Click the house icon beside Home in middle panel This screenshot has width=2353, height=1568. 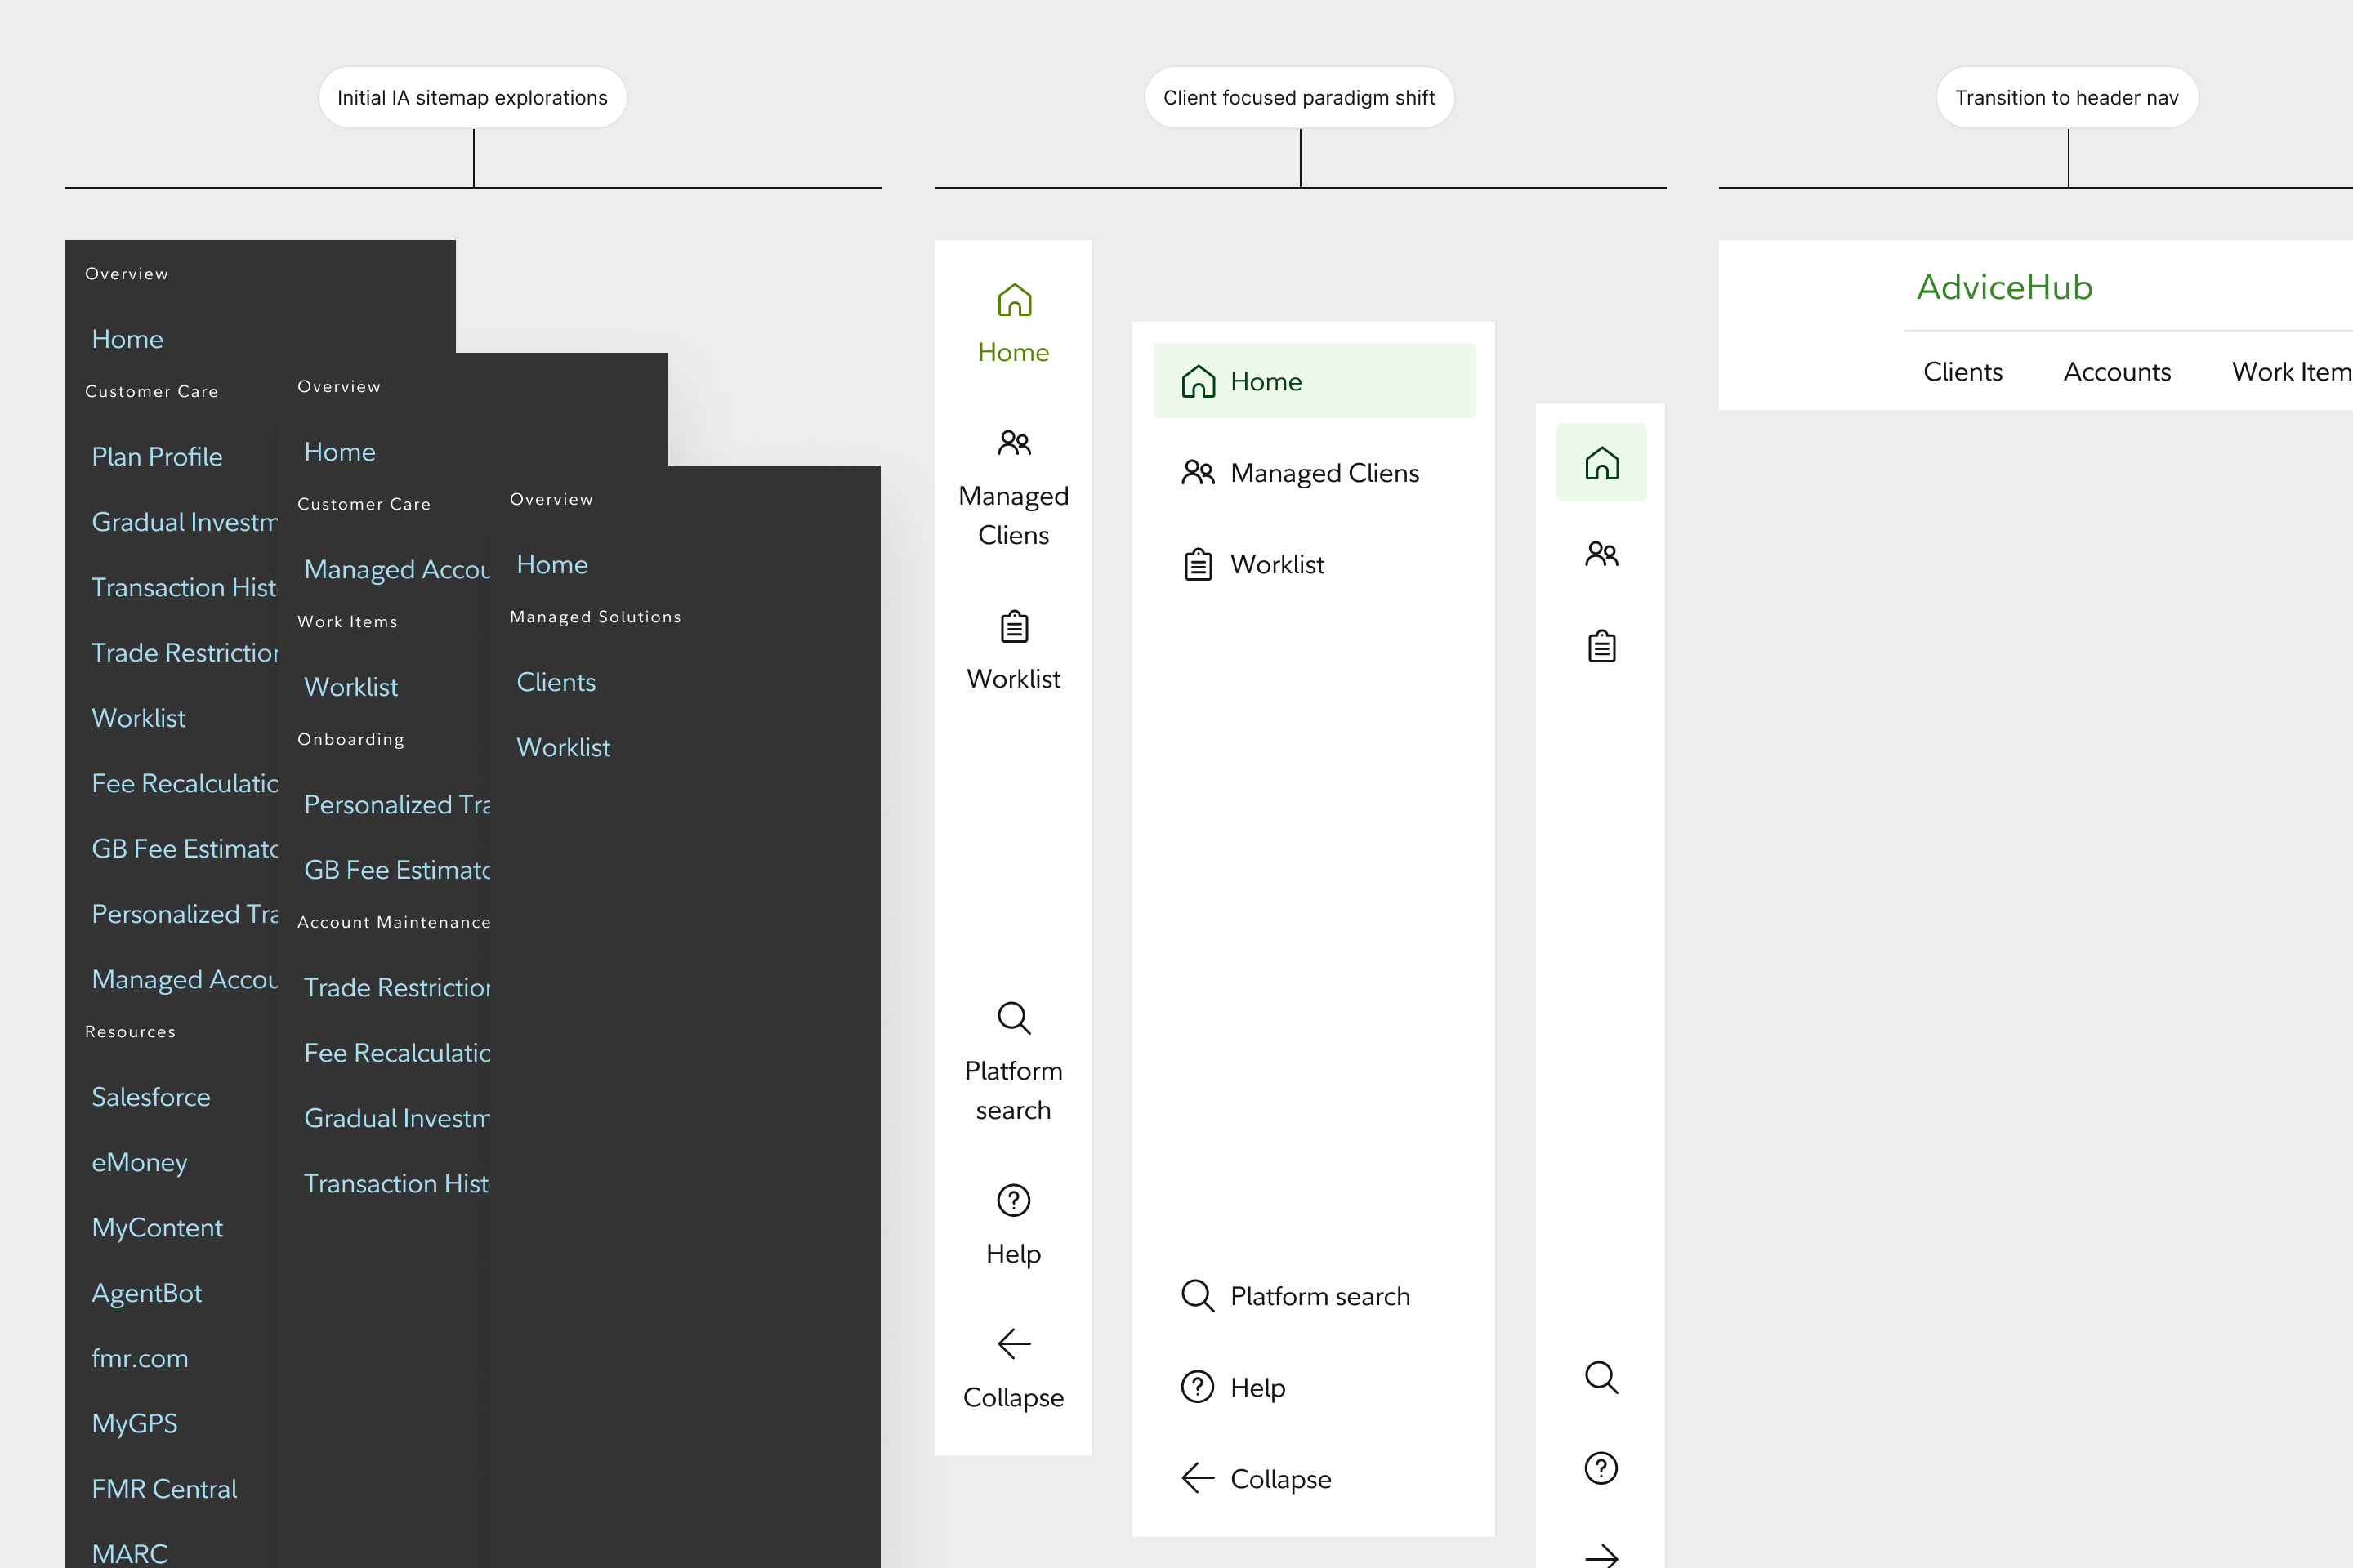pos(1199,380)
